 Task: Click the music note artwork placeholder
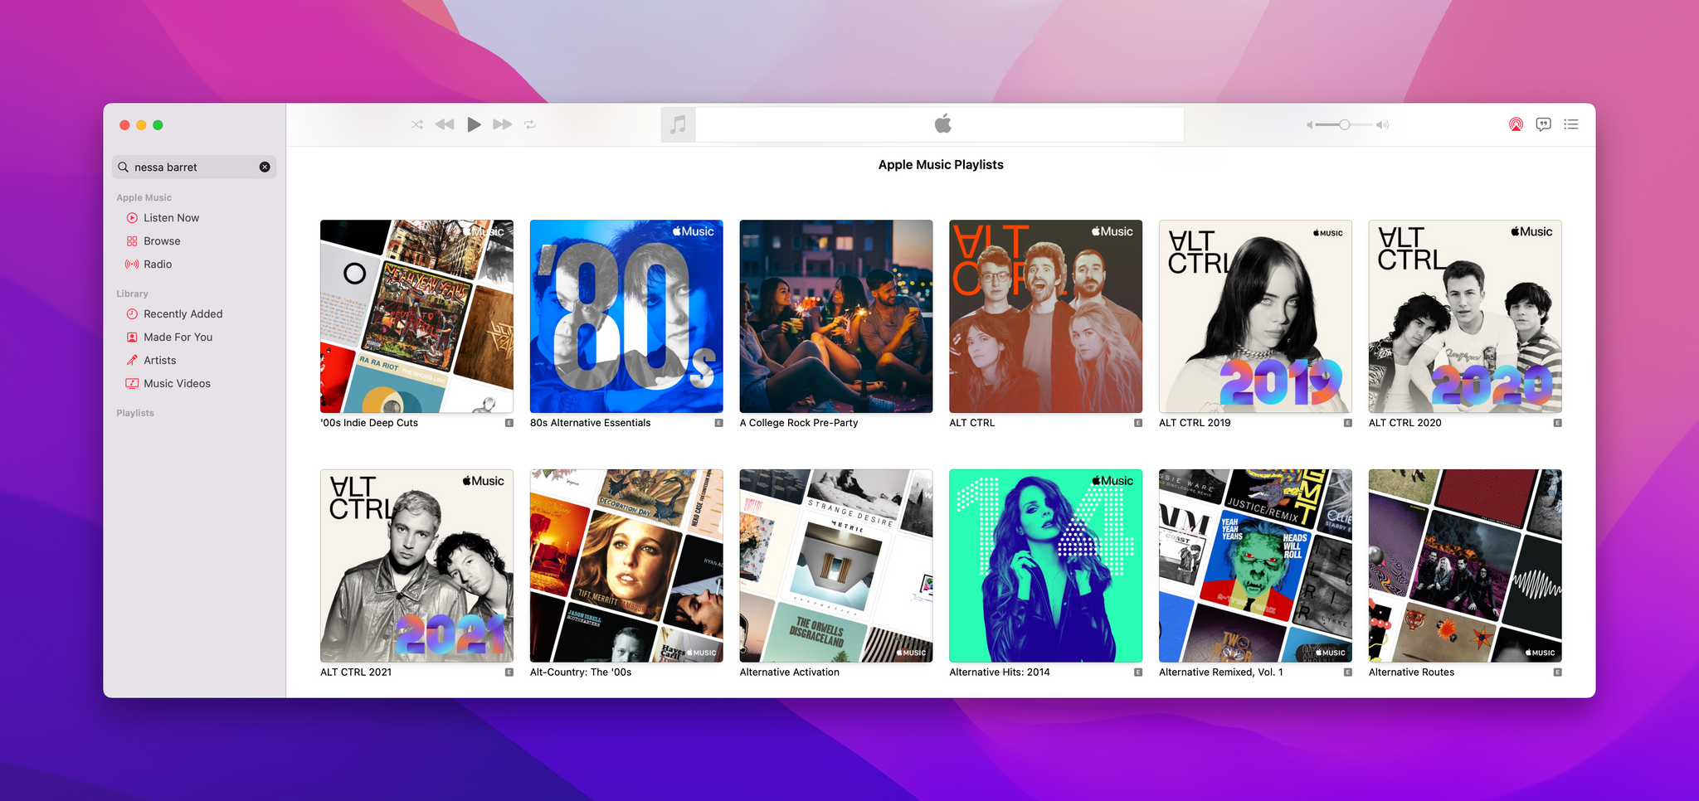678,124
